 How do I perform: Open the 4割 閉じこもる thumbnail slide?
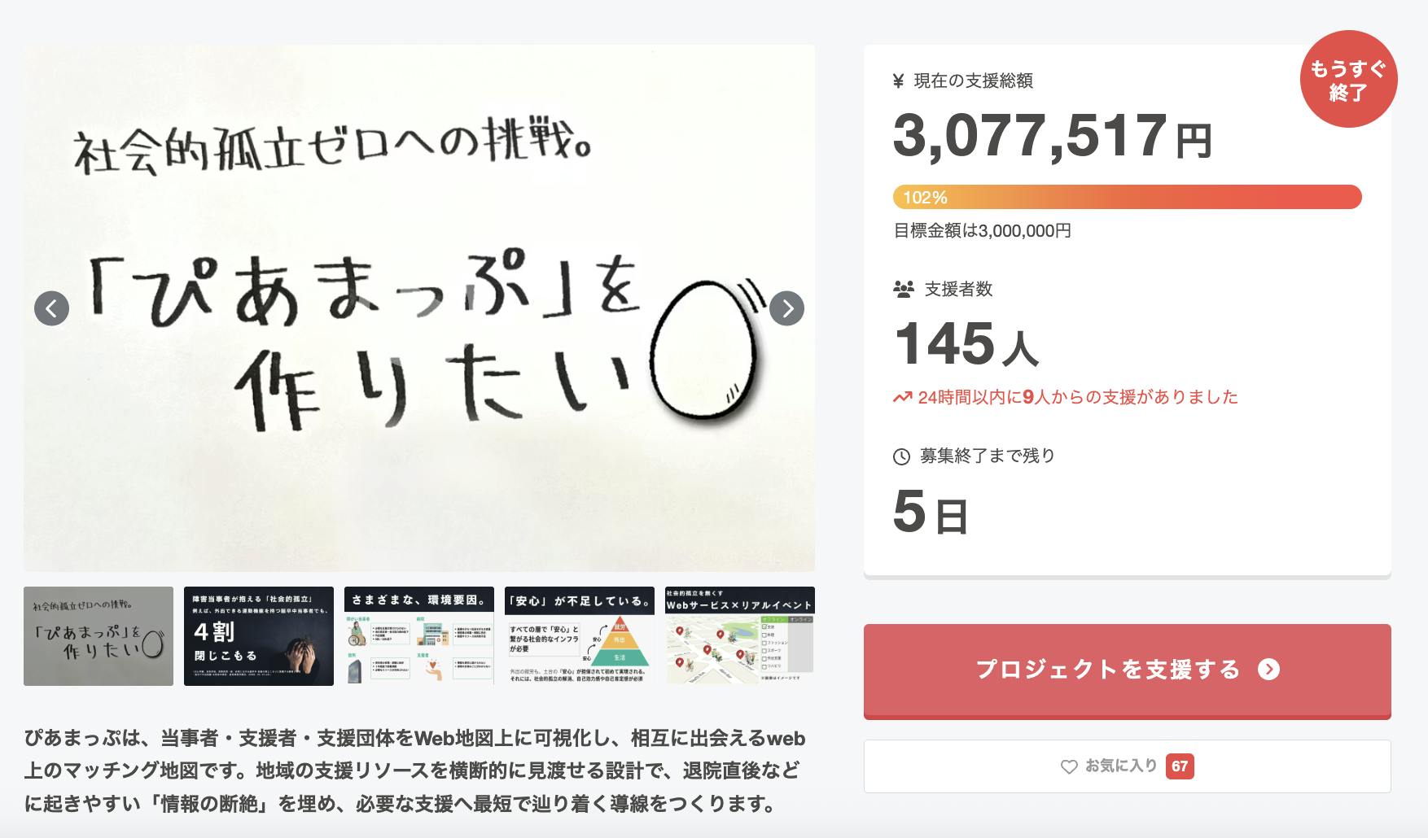[259, 636]
